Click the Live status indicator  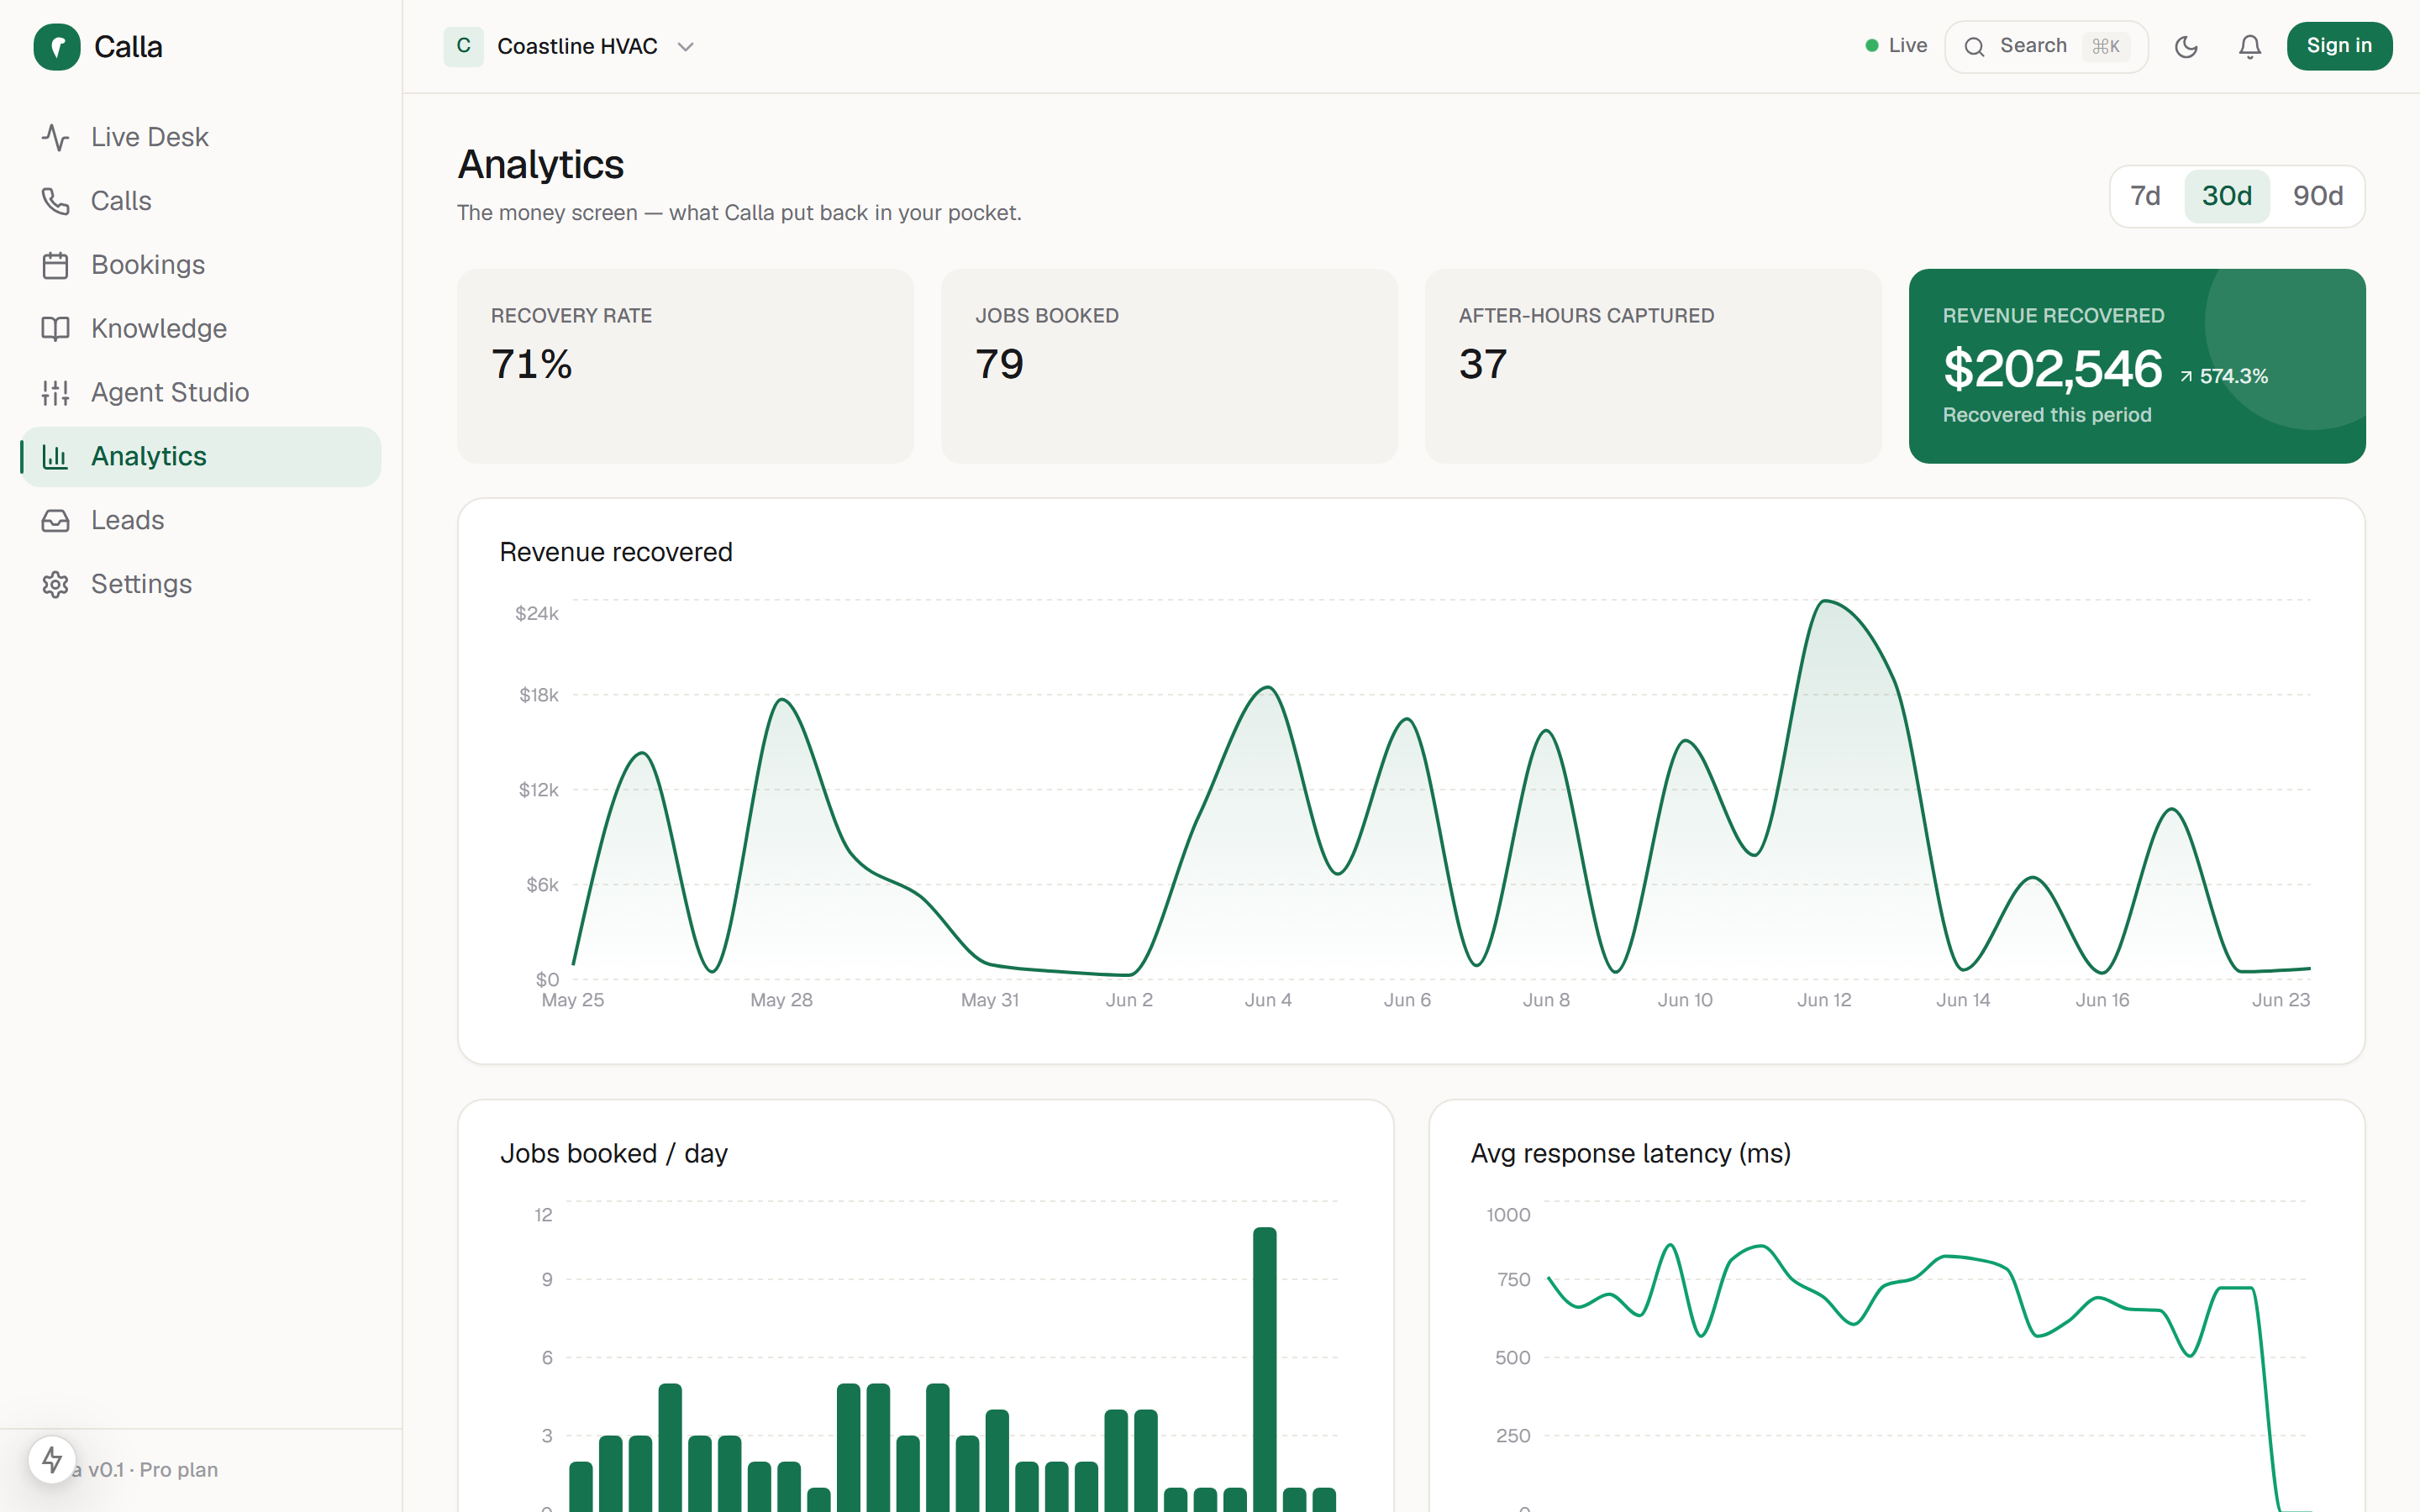(1896, 46)
